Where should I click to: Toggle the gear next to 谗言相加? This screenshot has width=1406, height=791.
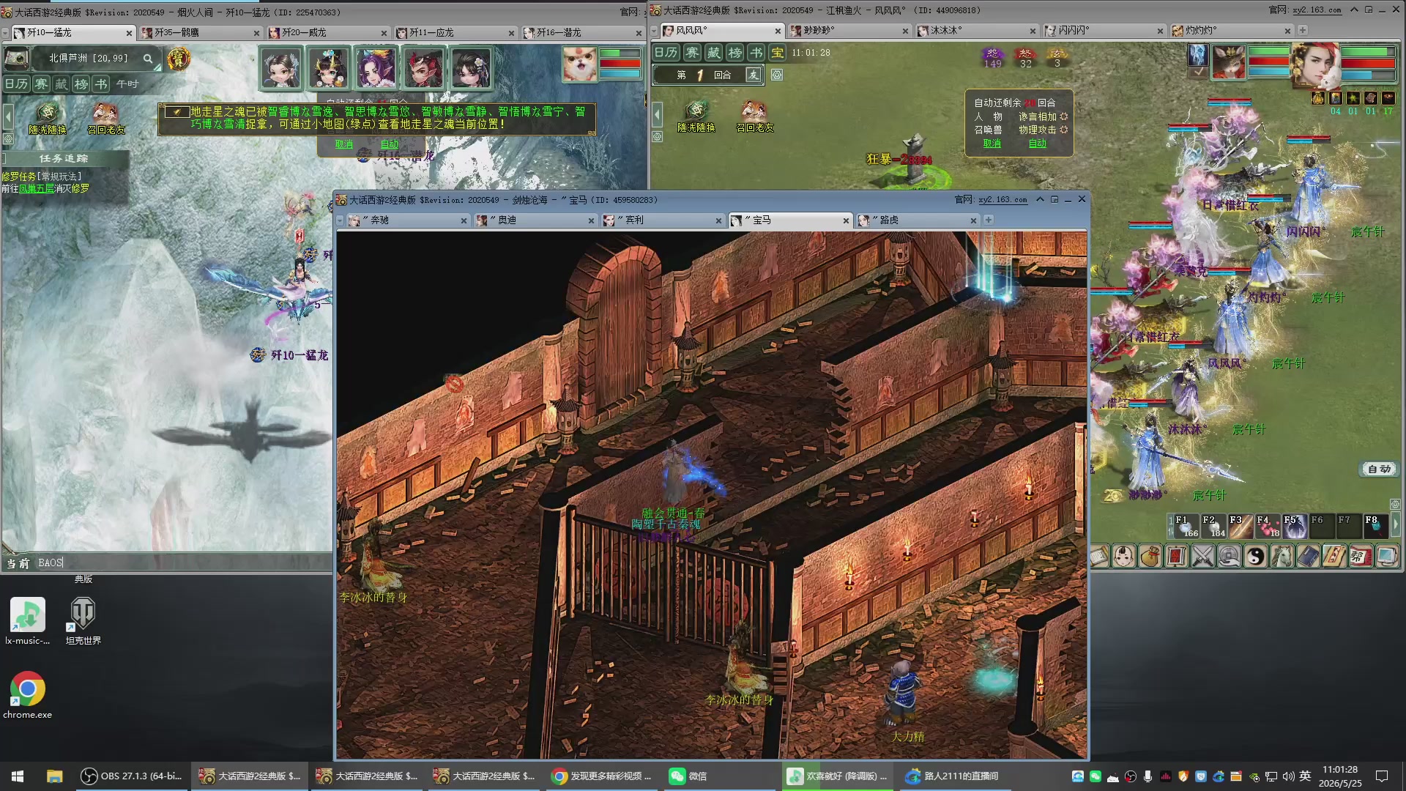[1064, 116]
